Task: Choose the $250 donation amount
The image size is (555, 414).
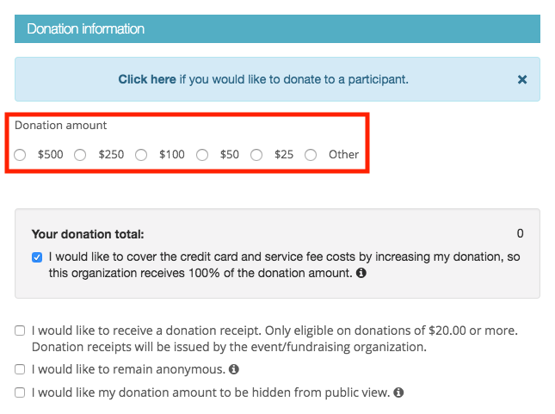Action: click(80, 155)
